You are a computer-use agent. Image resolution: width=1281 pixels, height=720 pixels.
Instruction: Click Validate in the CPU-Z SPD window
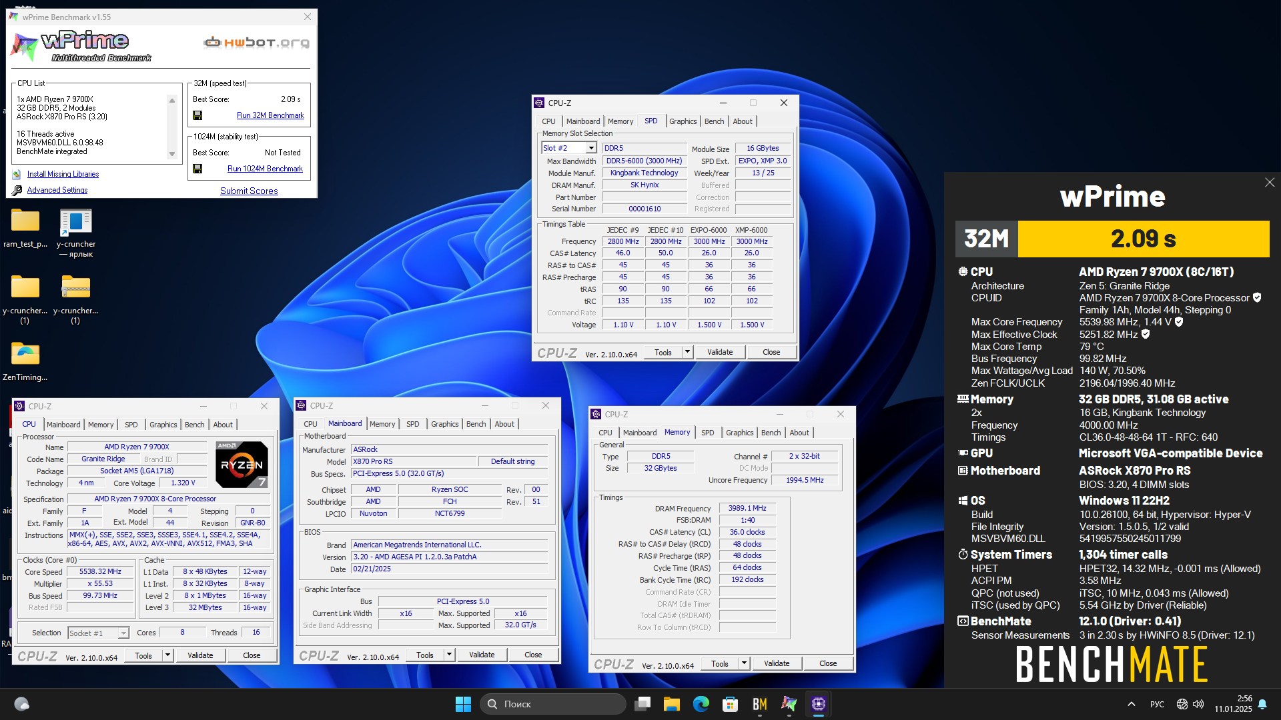point(720,352)
